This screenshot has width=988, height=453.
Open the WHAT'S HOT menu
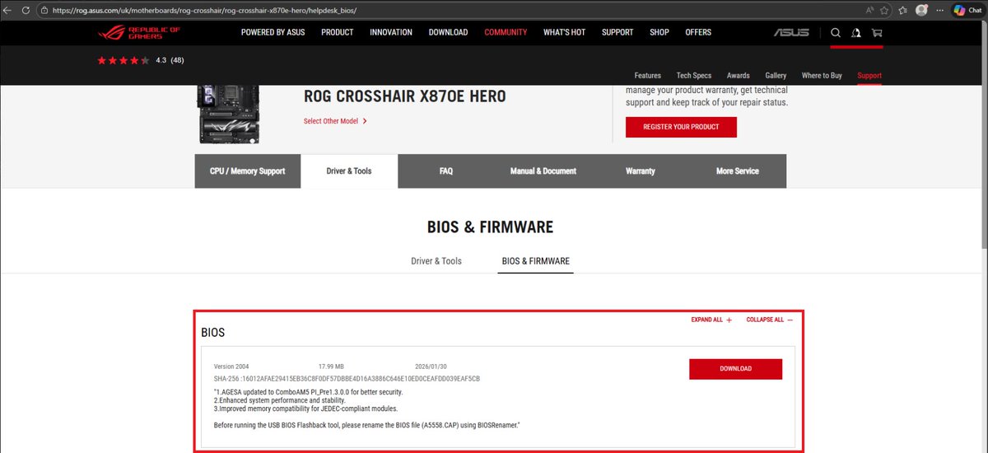(x=564, y=32)
